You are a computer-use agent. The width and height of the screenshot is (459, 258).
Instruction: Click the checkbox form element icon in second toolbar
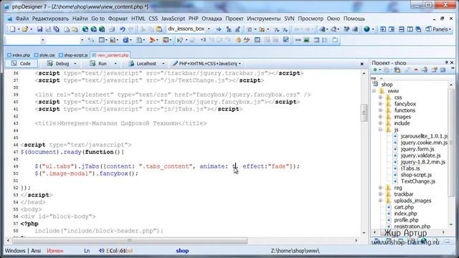tap(285, 40)
